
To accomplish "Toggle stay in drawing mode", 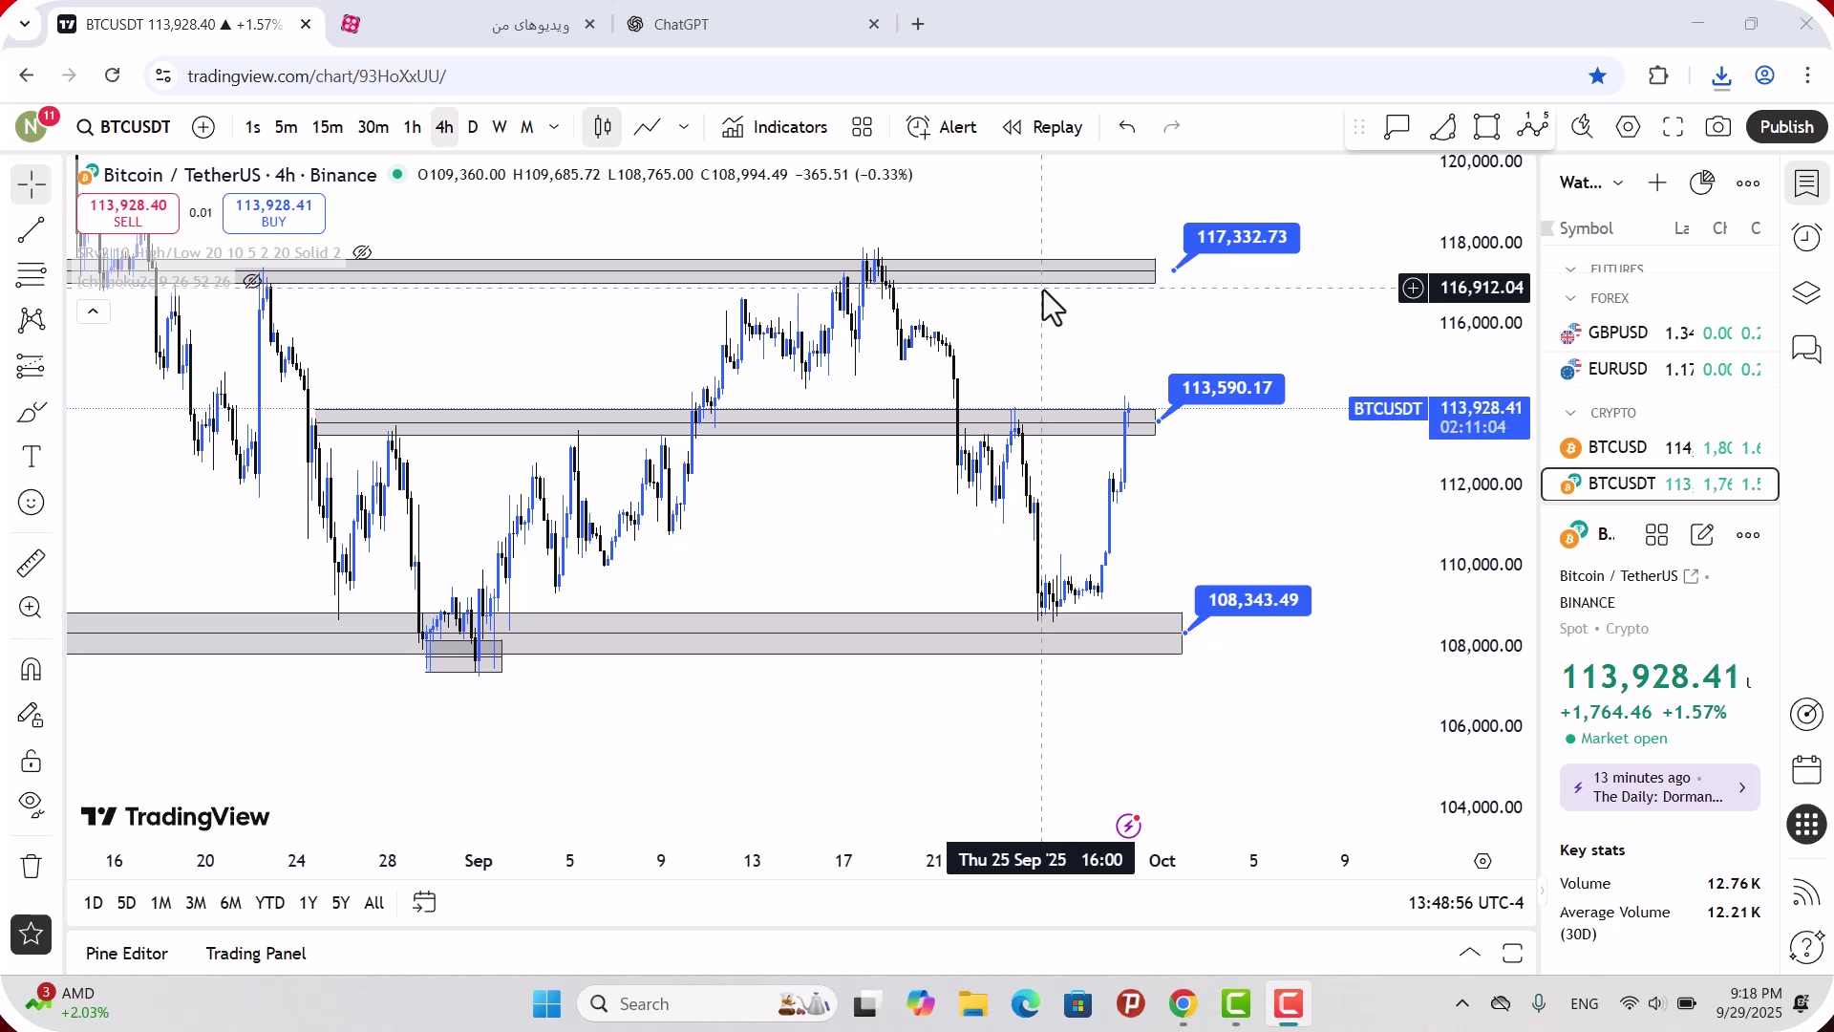I will (32, 715).
